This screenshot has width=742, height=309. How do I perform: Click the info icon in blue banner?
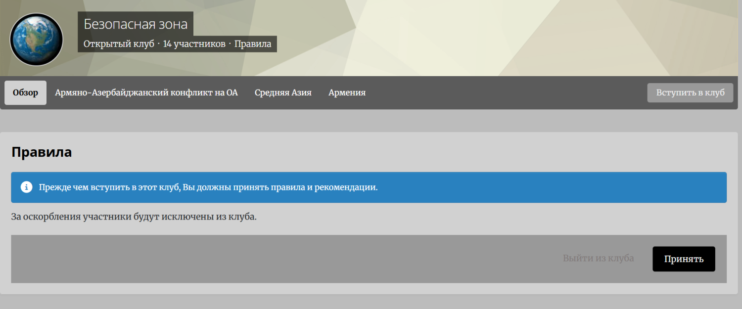click(26, 187)
